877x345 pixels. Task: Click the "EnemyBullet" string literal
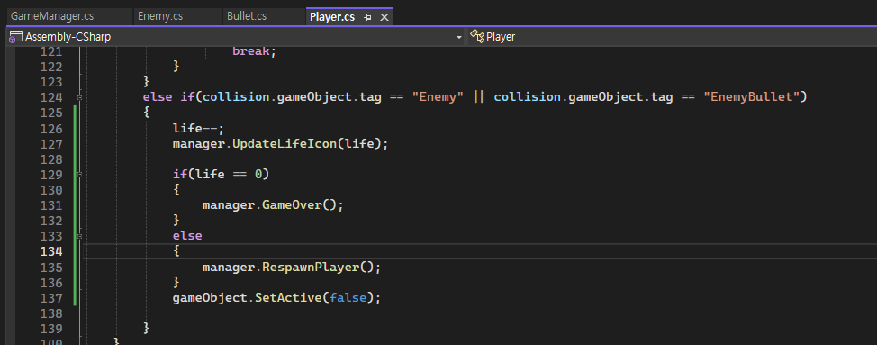click(x=752, y=97)
